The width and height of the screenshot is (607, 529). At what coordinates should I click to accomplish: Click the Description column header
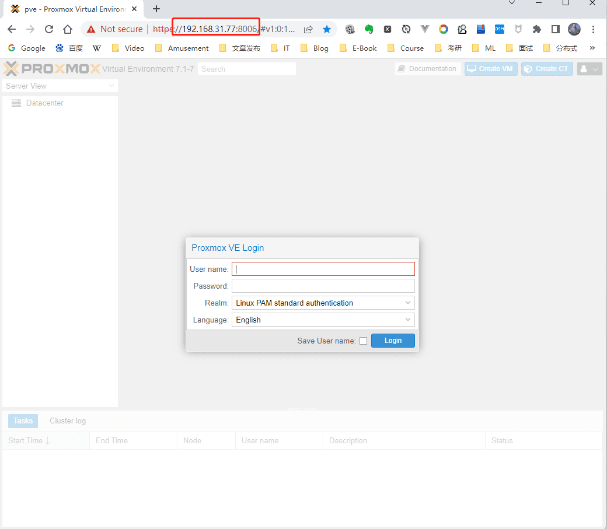(404, 441)
